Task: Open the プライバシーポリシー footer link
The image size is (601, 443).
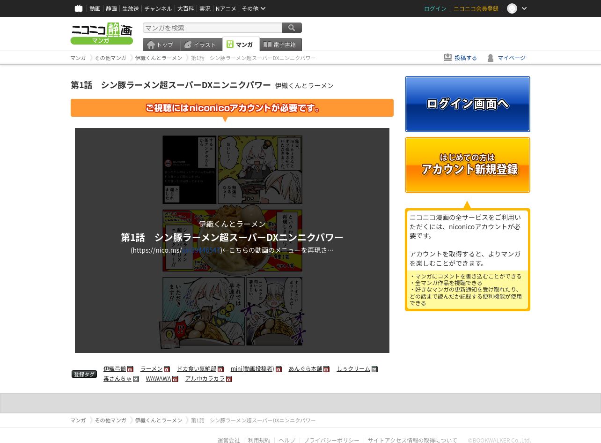Action: tap(331, 440)
